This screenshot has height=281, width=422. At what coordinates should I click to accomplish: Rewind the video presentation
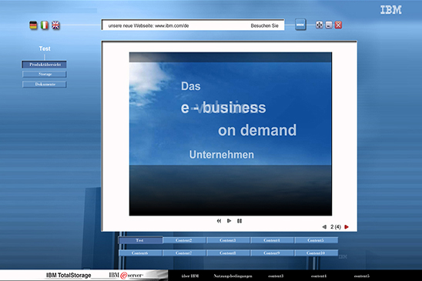(219, 221)
